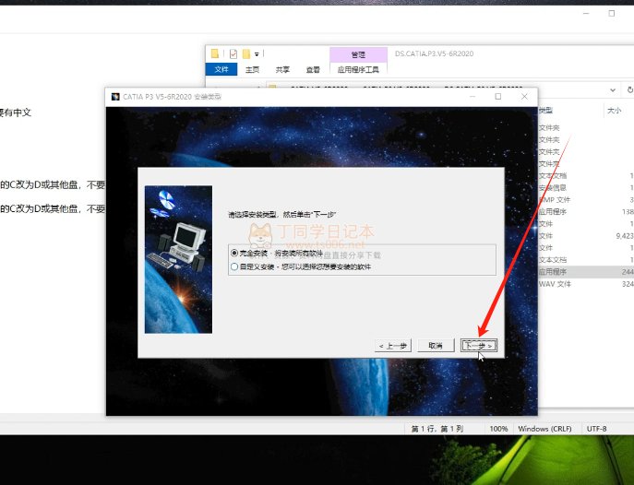
Task: Click the 100% zoom level in status bar
Action: point(498,429)
